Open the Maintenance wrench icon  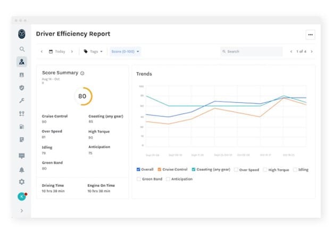click(22, 101)
